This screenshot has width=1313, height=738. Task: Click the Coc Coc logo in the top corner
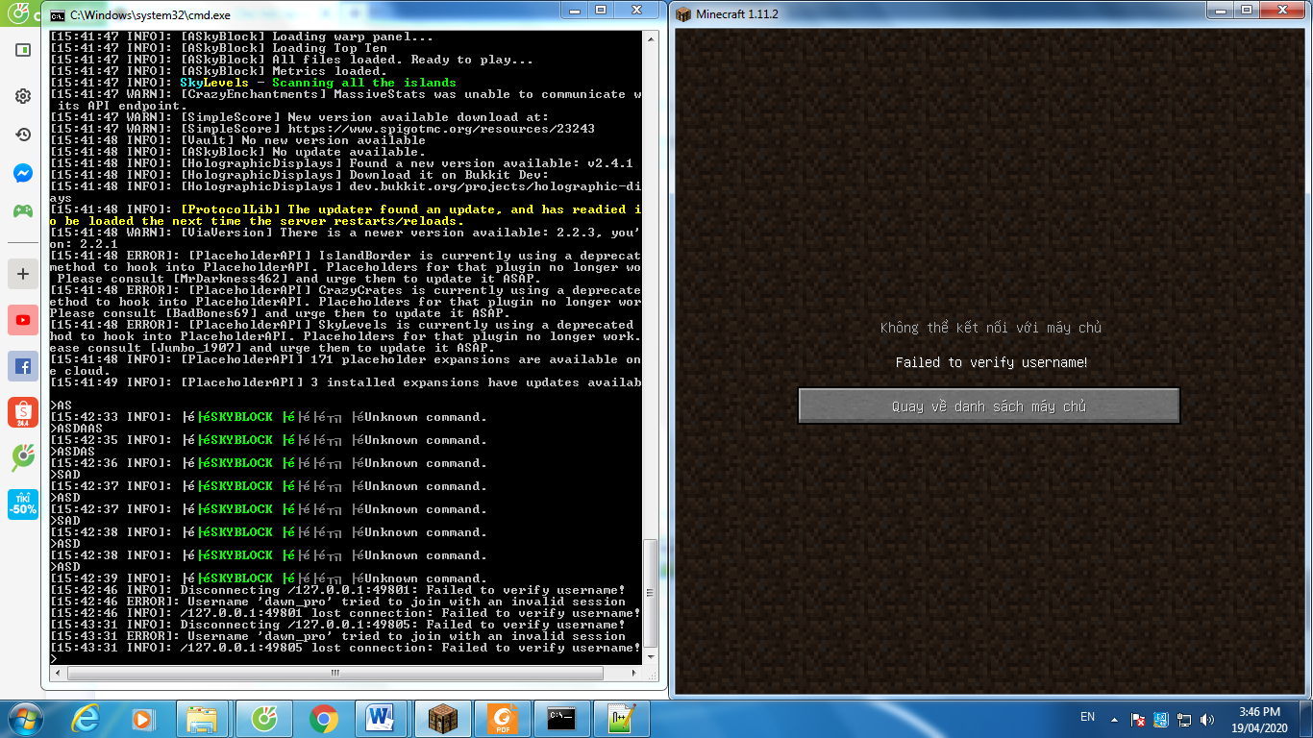coord(18,14)
